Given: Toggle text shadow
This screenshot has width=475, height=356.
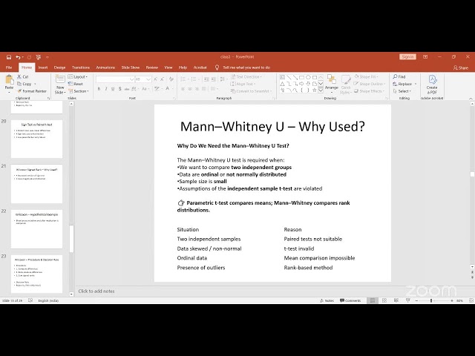Looking at the screenshot, I should tap(120, 89).
